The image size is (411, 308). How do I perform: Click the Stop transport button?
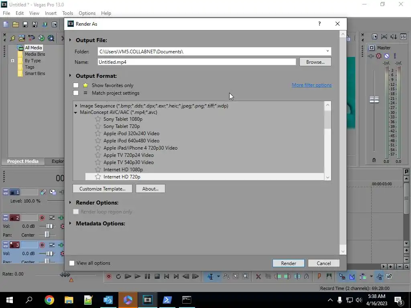point(157,277)
